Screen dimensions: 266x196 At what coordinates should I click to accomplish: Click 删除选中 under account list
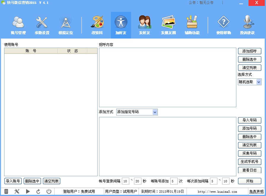(x=32, y=181)
